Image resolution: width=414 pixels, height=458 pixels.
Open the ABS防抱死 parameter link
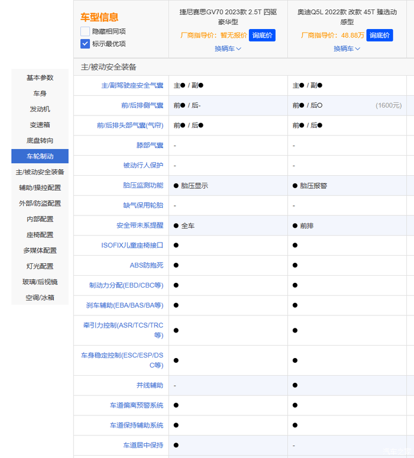coord(146,265)
